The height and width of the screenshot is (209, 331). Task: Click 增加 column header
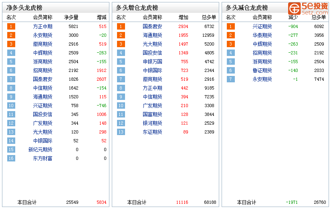coord(183,17)
